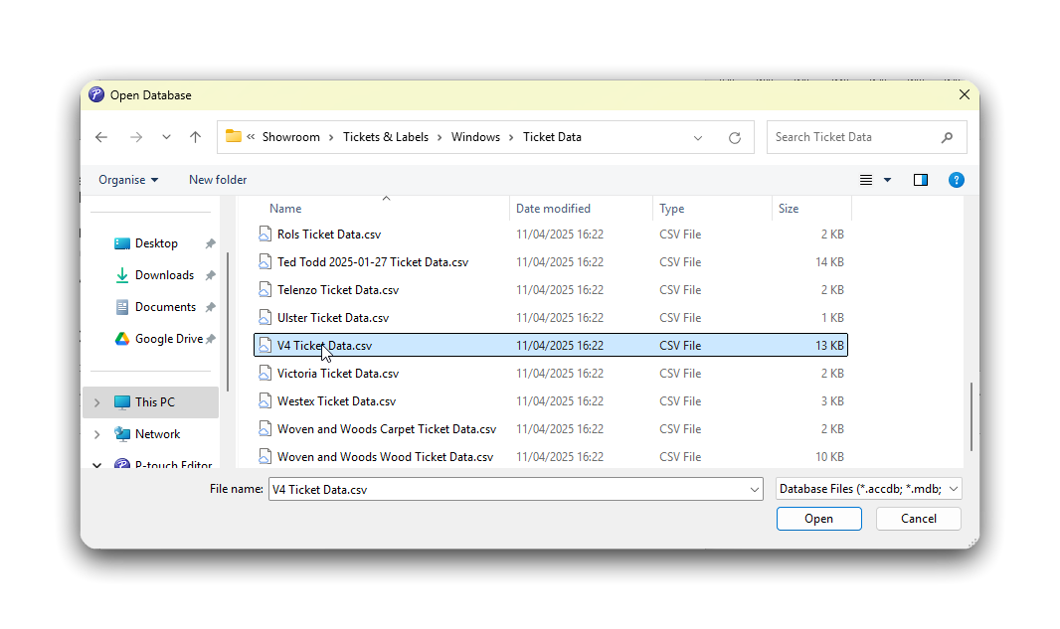1060x629 pixels.
Task: Open the Help question mark icon
Action: pos(956,180)
